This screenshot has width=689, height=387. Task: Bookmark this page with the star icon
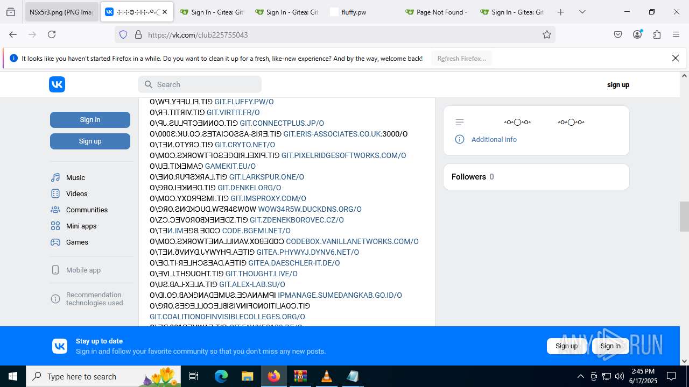[x=547, y=34]
